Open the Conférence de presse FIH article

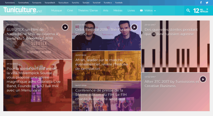coord(101,95)
